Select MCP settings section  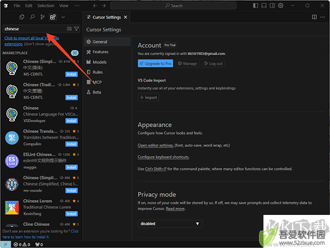107,82
